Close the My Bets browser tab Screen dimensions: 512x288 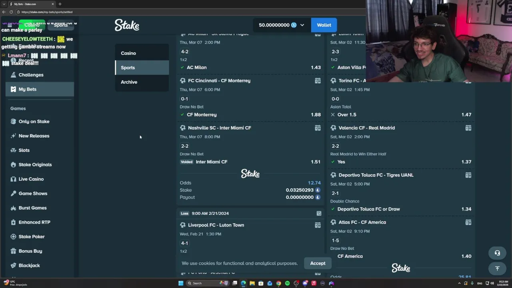point(52,4)
